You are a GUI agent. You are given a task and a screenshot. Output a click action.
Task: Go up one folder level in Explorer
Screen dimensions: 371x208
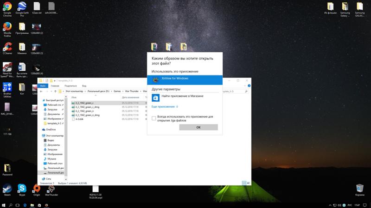[x=55, y=91]
